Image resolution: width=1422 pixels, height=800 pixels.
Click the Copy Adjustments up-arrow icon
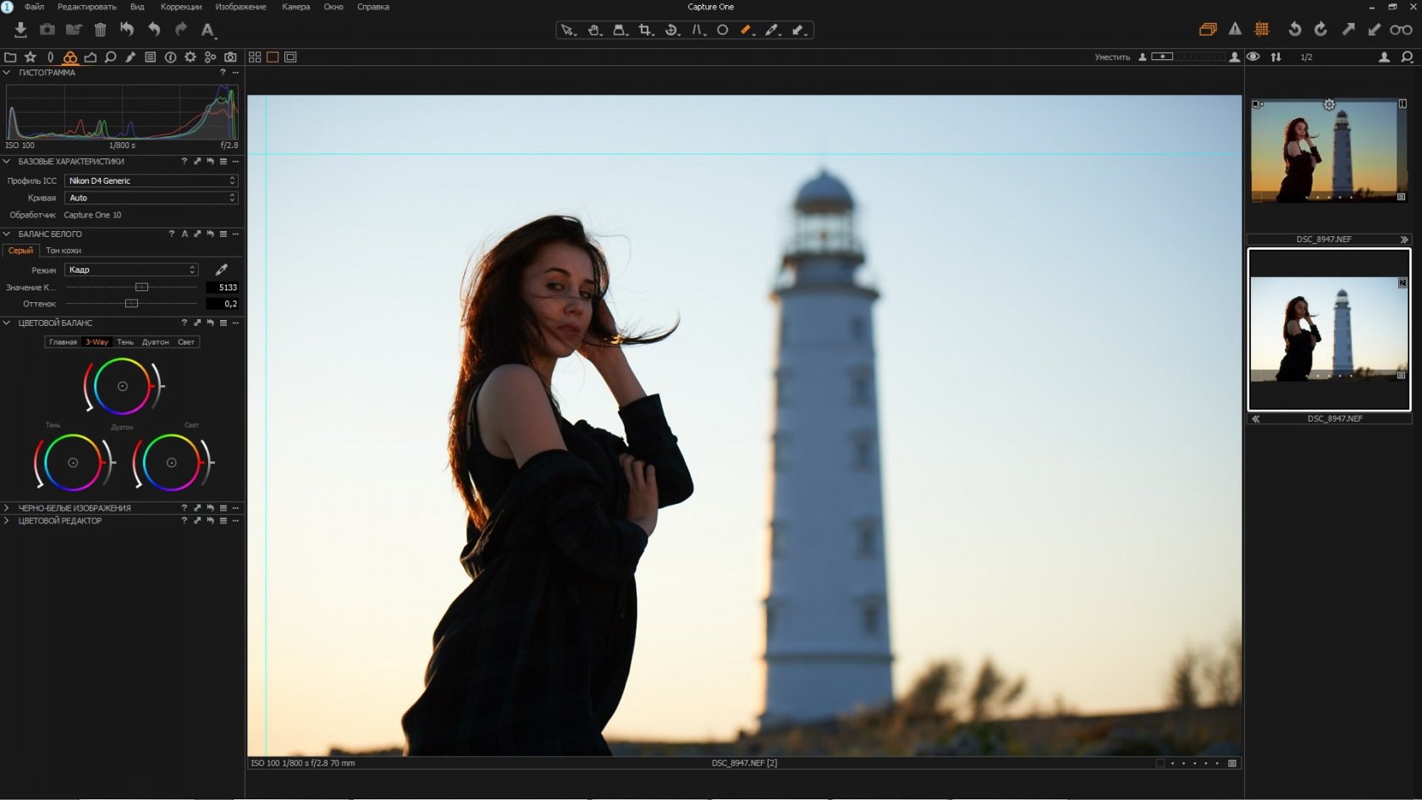point(1348,30)
